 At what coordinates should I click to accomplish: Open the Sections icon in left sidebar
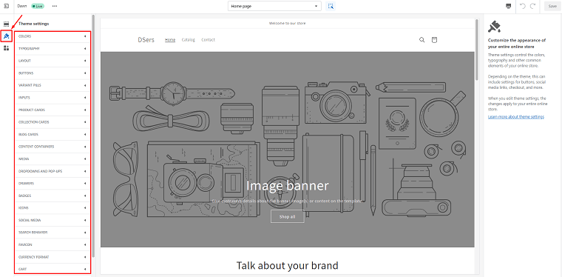[6, 24]
